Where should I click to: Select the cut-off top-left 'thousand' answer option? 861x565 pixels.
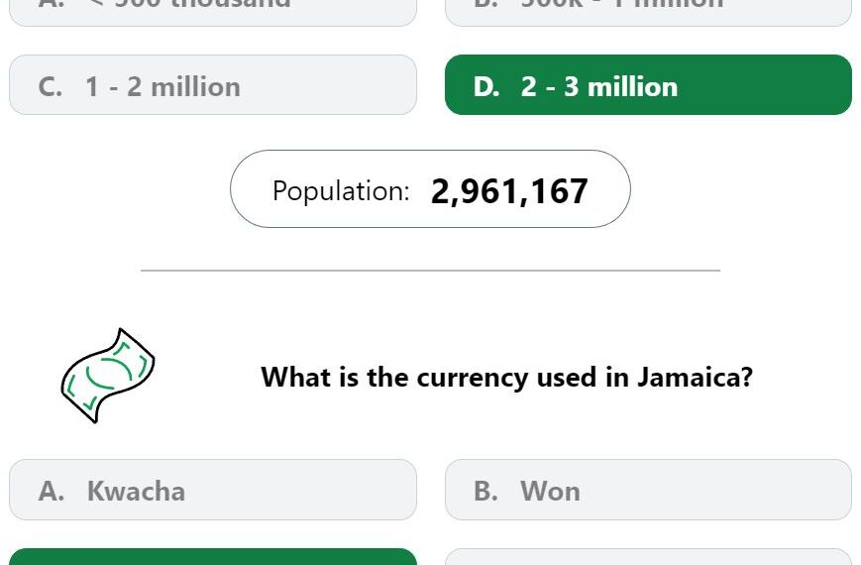[213, 13]
